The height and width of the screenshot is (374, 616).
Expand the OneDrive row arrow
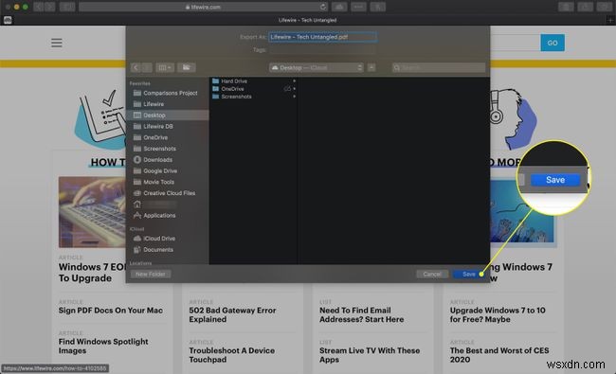tap(294, 89)
